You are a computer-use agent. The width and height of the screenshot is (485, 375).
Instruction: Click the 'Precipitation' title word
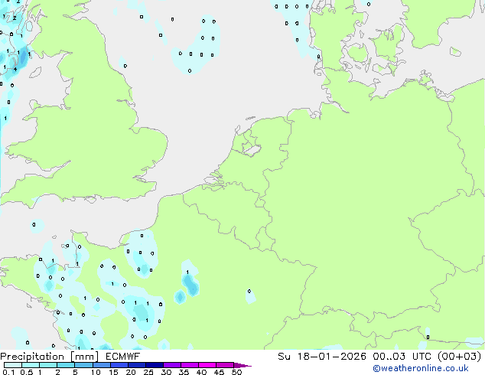click(32, 357)
